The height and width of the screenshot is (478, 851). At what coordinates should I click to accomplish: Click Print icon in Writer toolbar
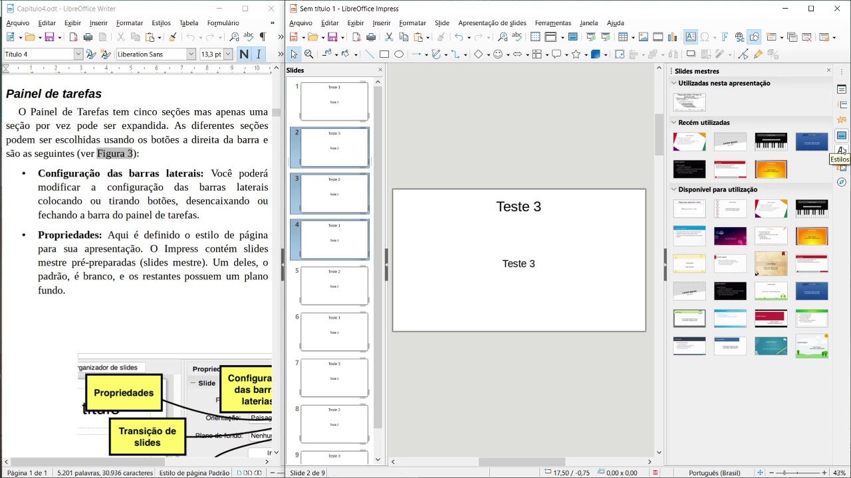[88, 37]
